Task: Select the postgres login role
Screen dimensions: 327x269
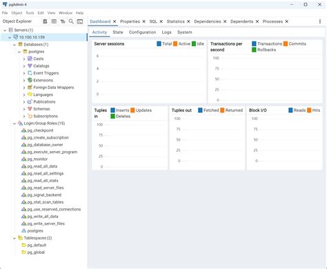Action: [35, 231]
